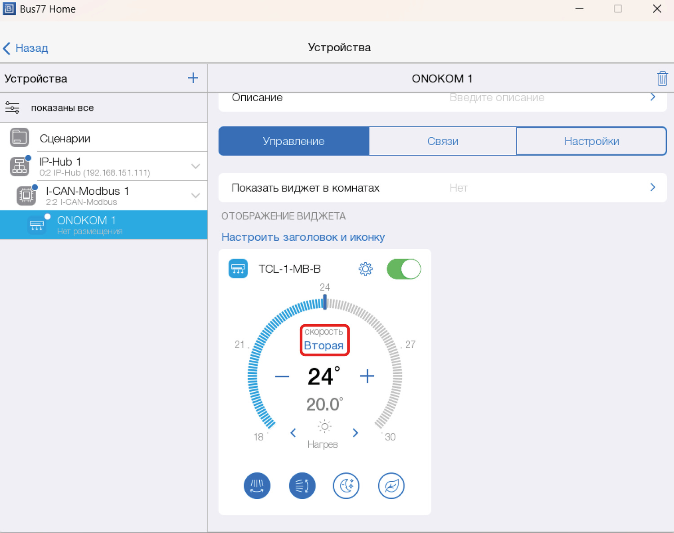Image resolution: width=674 pixels, height=533 pixels.
Task: Enable eco mode leaf icon
Action: tap(391, 486)
